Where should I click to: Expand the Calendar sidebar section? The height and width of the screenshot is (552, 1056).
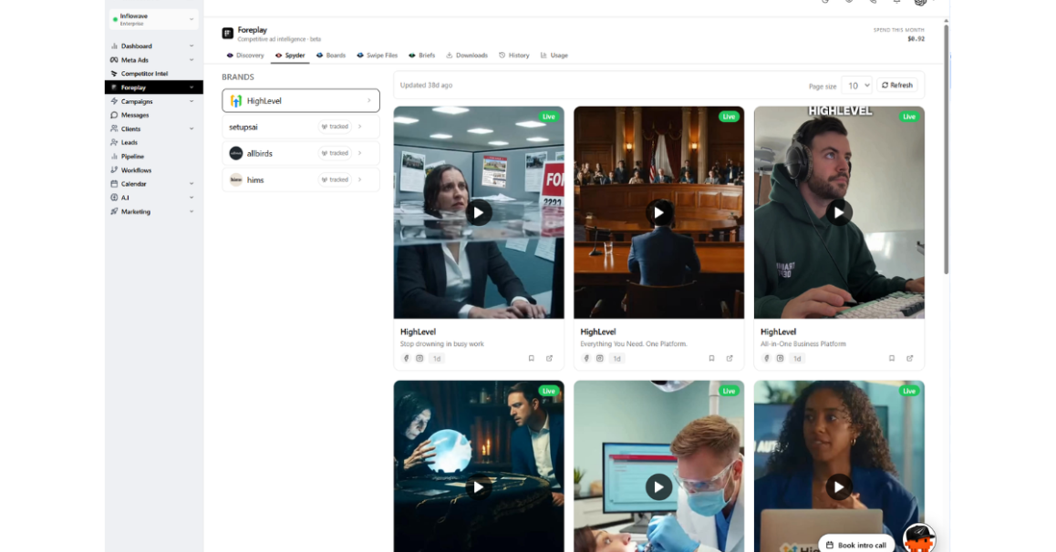click(192, 184)
